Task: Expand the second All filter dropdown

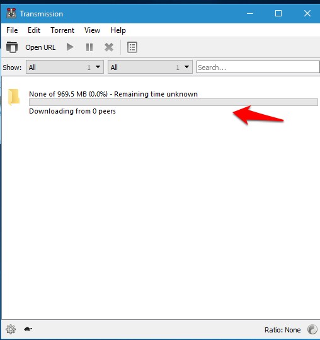Action: click(x=150, y=67)
